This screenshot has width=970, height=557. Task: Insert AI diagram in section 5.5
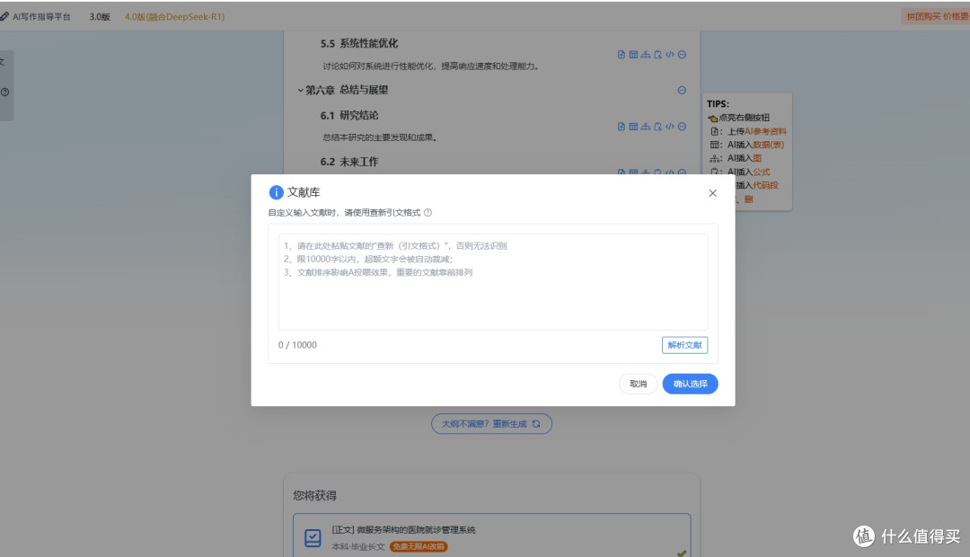pos(645,55)
